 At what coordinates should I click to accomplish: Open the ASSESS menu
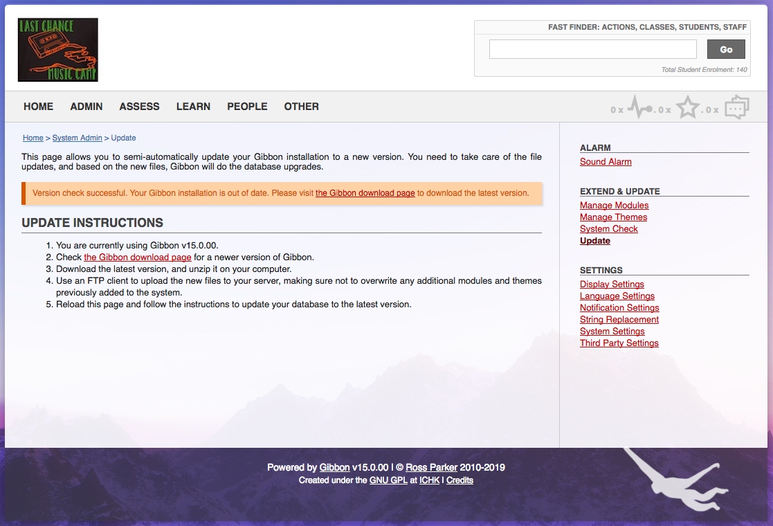[140, 107]
